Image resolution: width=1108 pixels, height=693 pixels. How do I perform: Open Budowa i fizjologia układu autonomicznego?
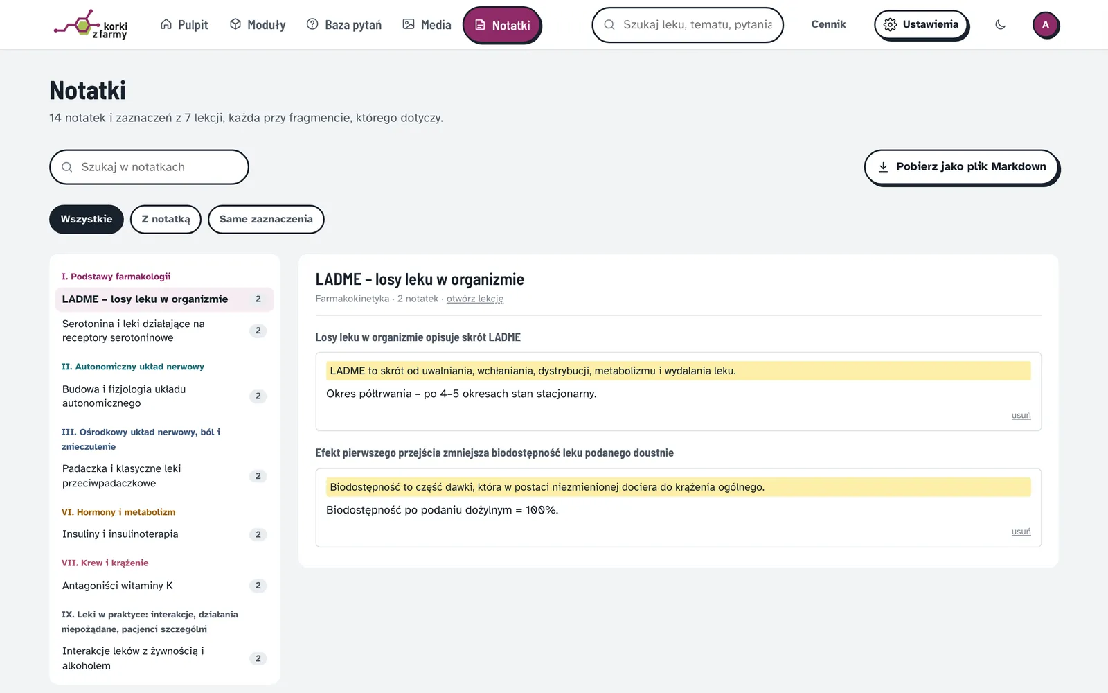[x=164, y=396]
